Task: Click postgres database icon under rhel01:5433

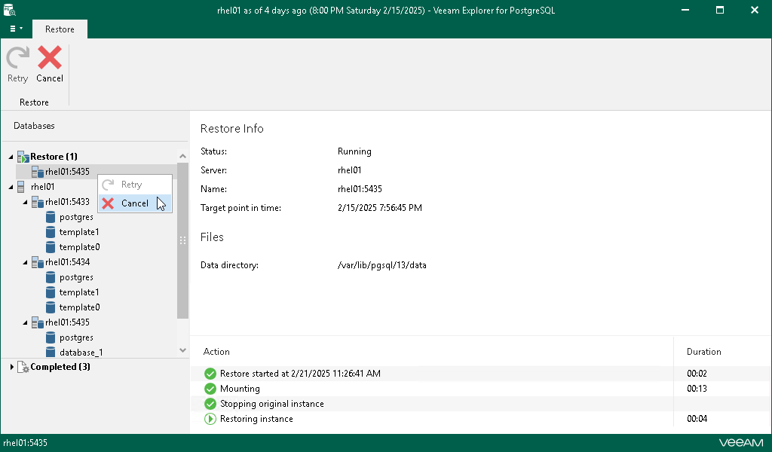Action: [x=51, y=217]
